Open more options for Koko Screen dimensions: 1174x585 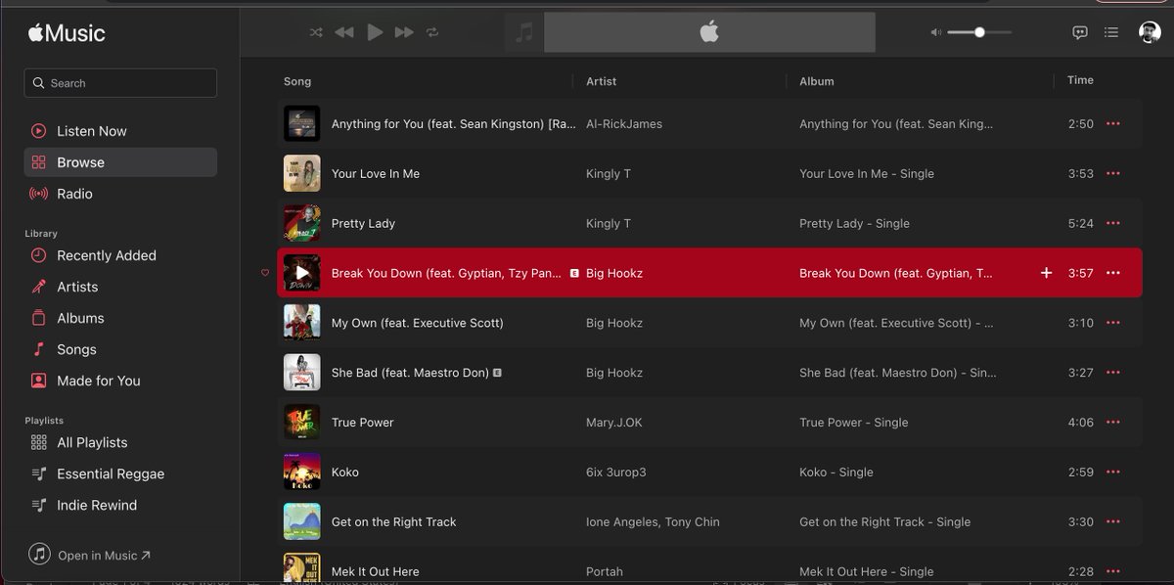pyautogui.click(x=1112, y=472)
